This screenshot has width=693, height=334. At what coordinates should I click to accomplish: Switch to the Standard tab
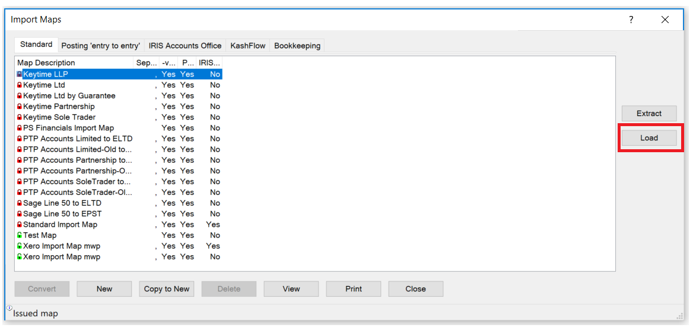tap(36, 44)
